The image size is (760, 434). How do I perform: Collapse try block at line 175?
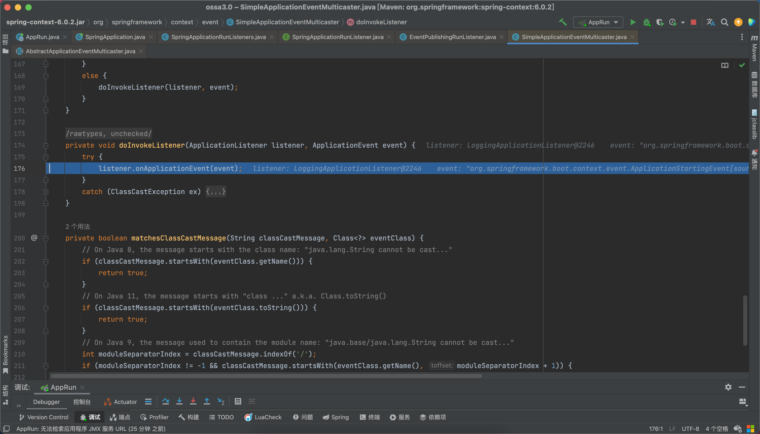(46, 157)
